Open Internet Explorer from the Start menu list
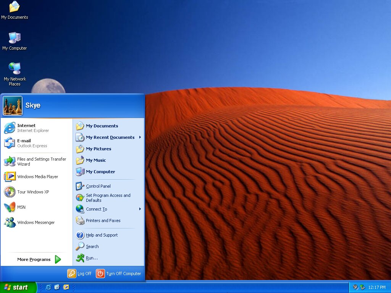 (x=36, y=128)
